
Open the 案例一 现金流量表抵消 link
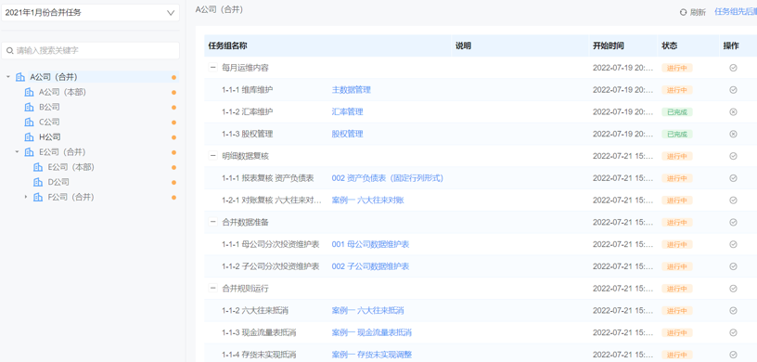371,332
